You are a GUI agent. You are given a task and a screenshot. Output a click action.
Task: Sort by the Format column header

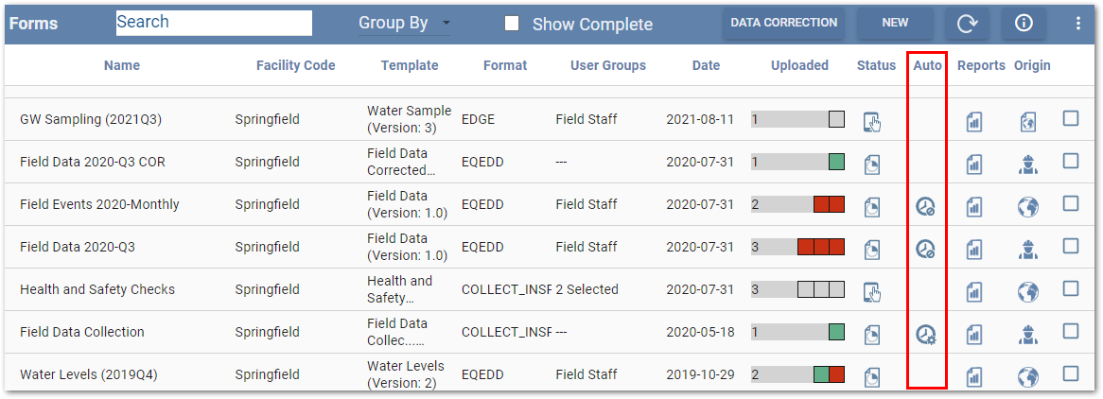(x=505, y=65)
